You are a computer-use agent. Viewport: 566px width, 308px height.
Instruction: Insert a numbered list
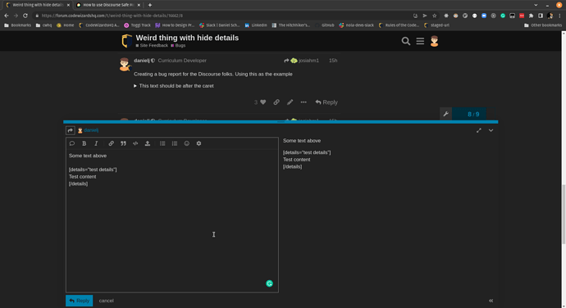click(x=175, y=143)
